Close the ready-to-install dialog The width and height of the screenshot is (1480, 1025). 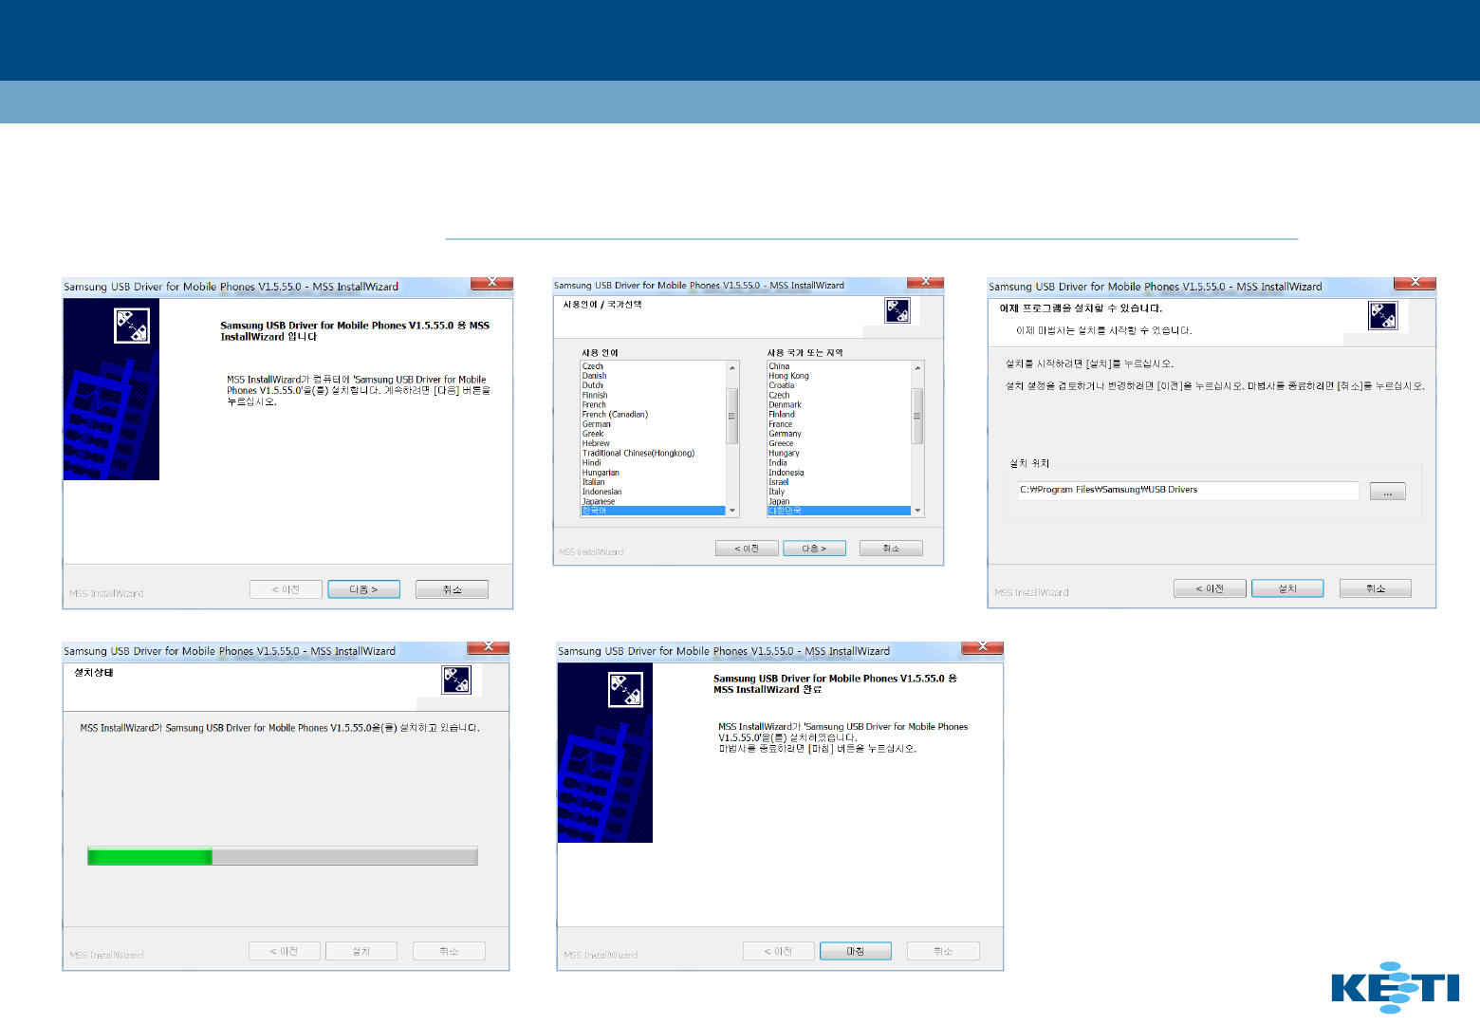click(x=1415, y=283)
